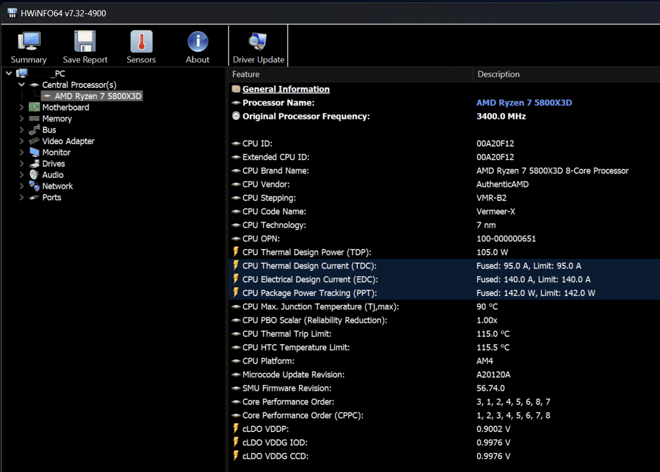Click lightning icon beside cLDO VDDP
The image size is (660, 472).
tap(236, 428)
